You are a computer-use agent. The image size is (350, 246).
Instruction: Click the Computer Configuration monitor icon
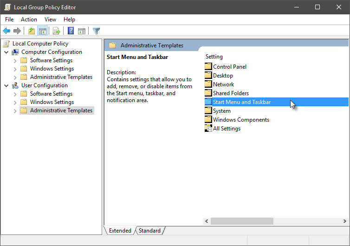point(15,52)
